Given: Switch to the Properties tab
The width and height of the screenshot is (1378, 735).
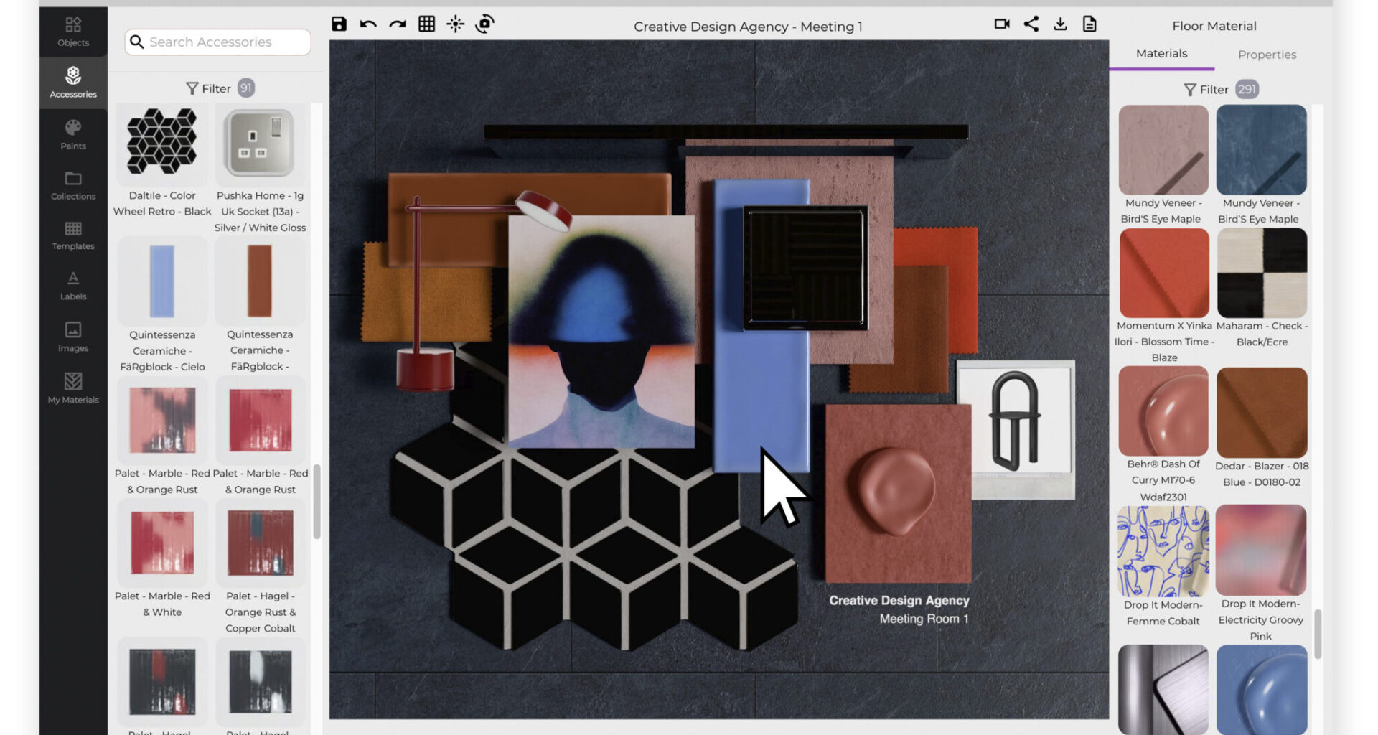Looking at the screenshot, I should pos(1267,54).
